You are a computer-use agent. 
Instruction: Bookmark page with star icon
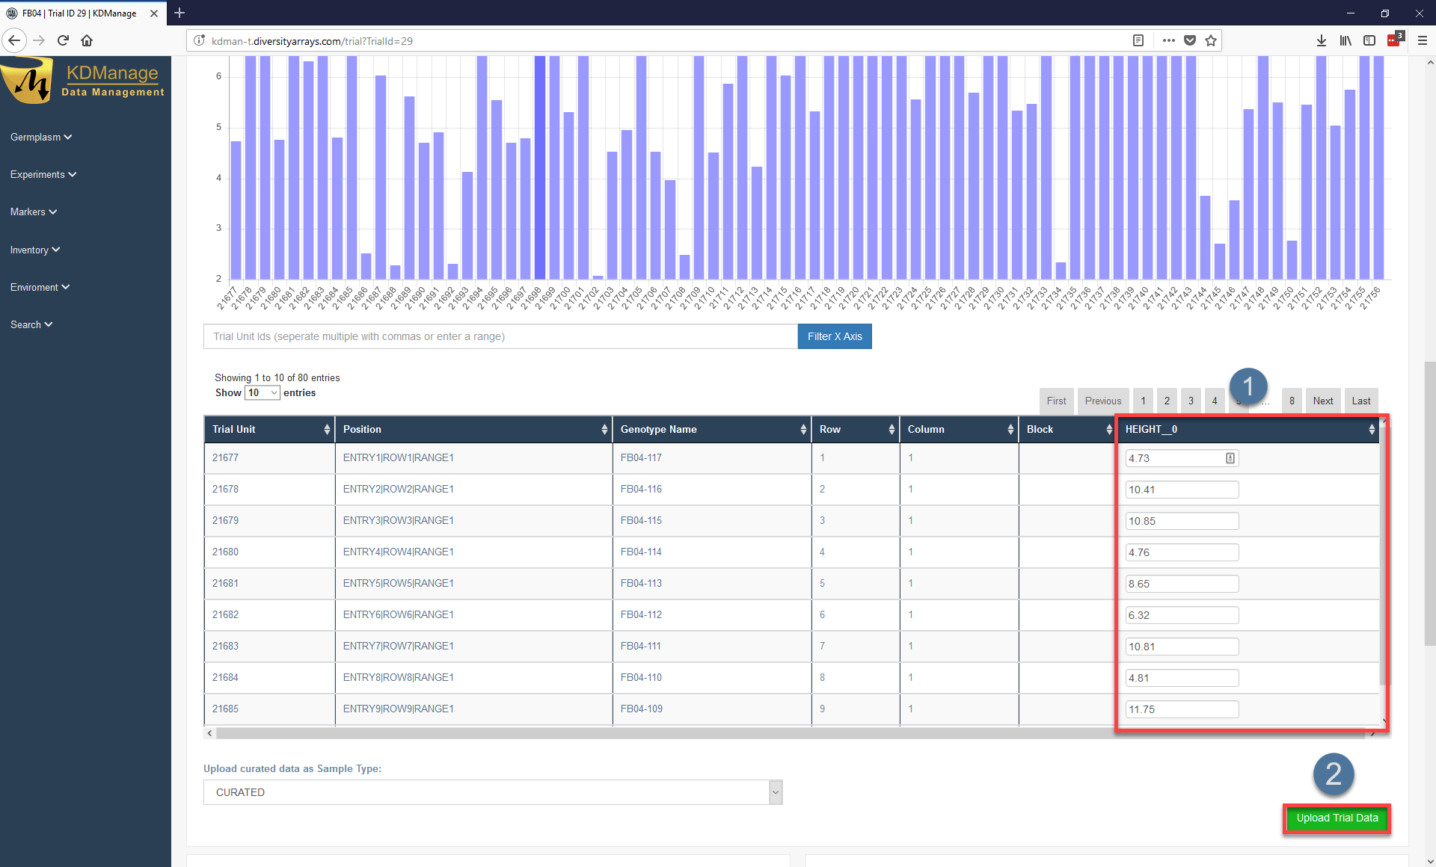[x=1211, y=40]
